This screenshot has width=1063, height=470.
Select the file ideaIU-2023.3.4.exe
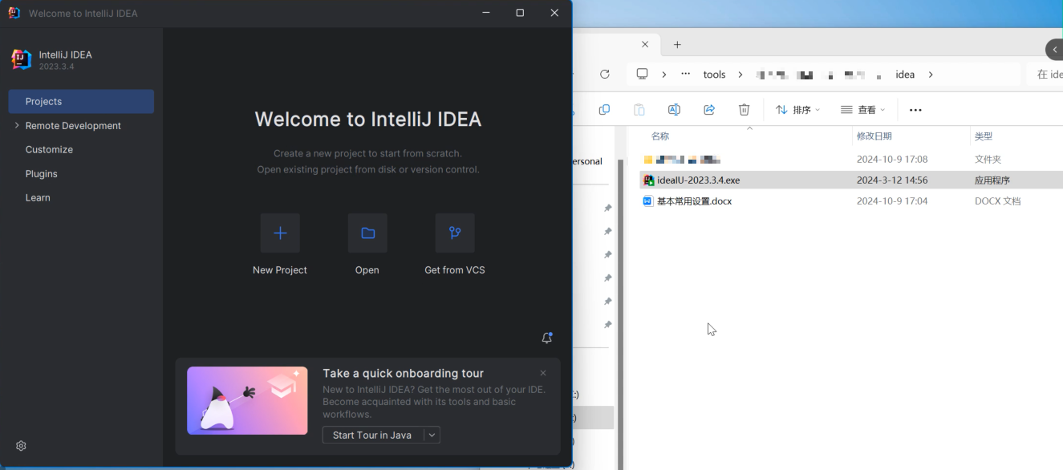[698, 180]
